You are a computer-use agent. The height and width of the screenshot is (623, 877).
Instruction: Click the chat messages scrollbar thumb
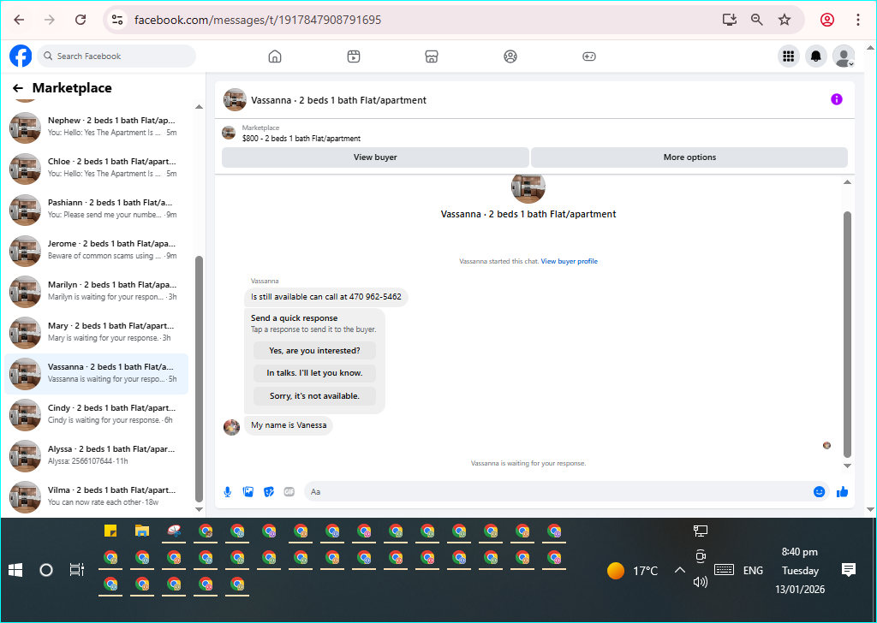pos(847,335)
